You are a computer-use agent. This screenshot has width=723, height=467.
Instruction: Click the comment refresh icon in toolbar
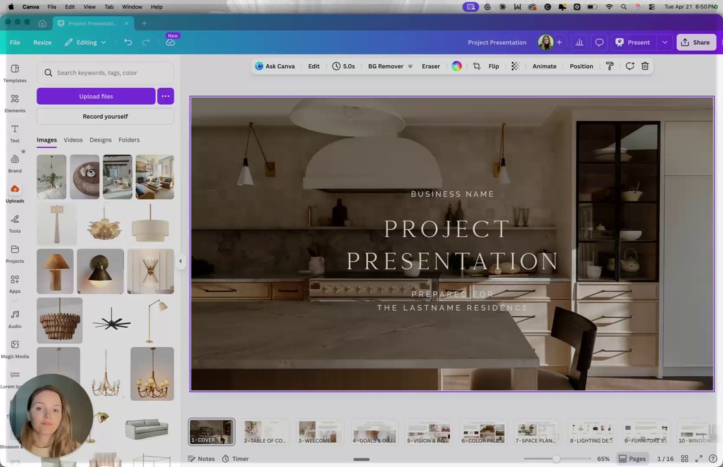pyautogui.click(x=629, y=66)
